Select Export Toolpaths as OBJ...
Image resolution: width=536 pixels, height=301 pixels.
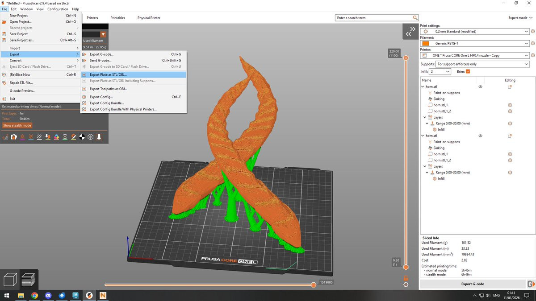click(133, 89)
